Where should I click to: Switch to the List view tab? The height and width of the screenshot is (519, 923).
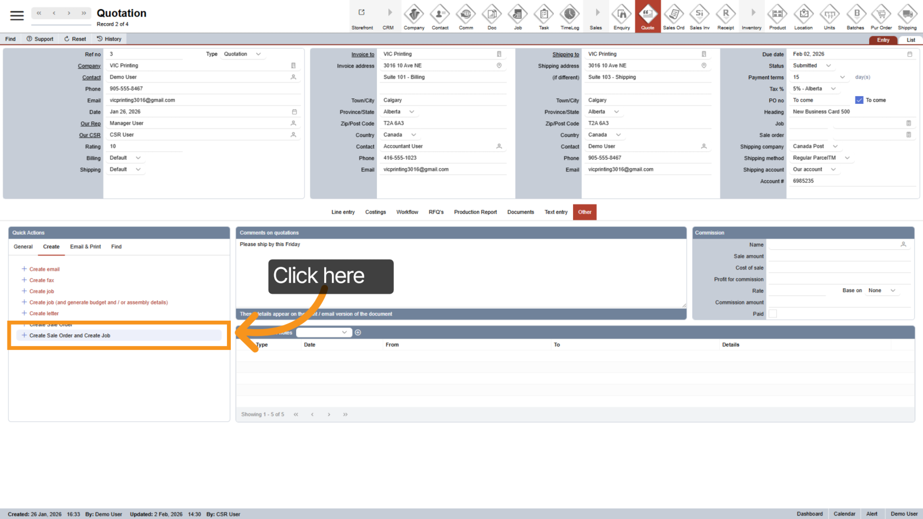click(x=910, y=40)
